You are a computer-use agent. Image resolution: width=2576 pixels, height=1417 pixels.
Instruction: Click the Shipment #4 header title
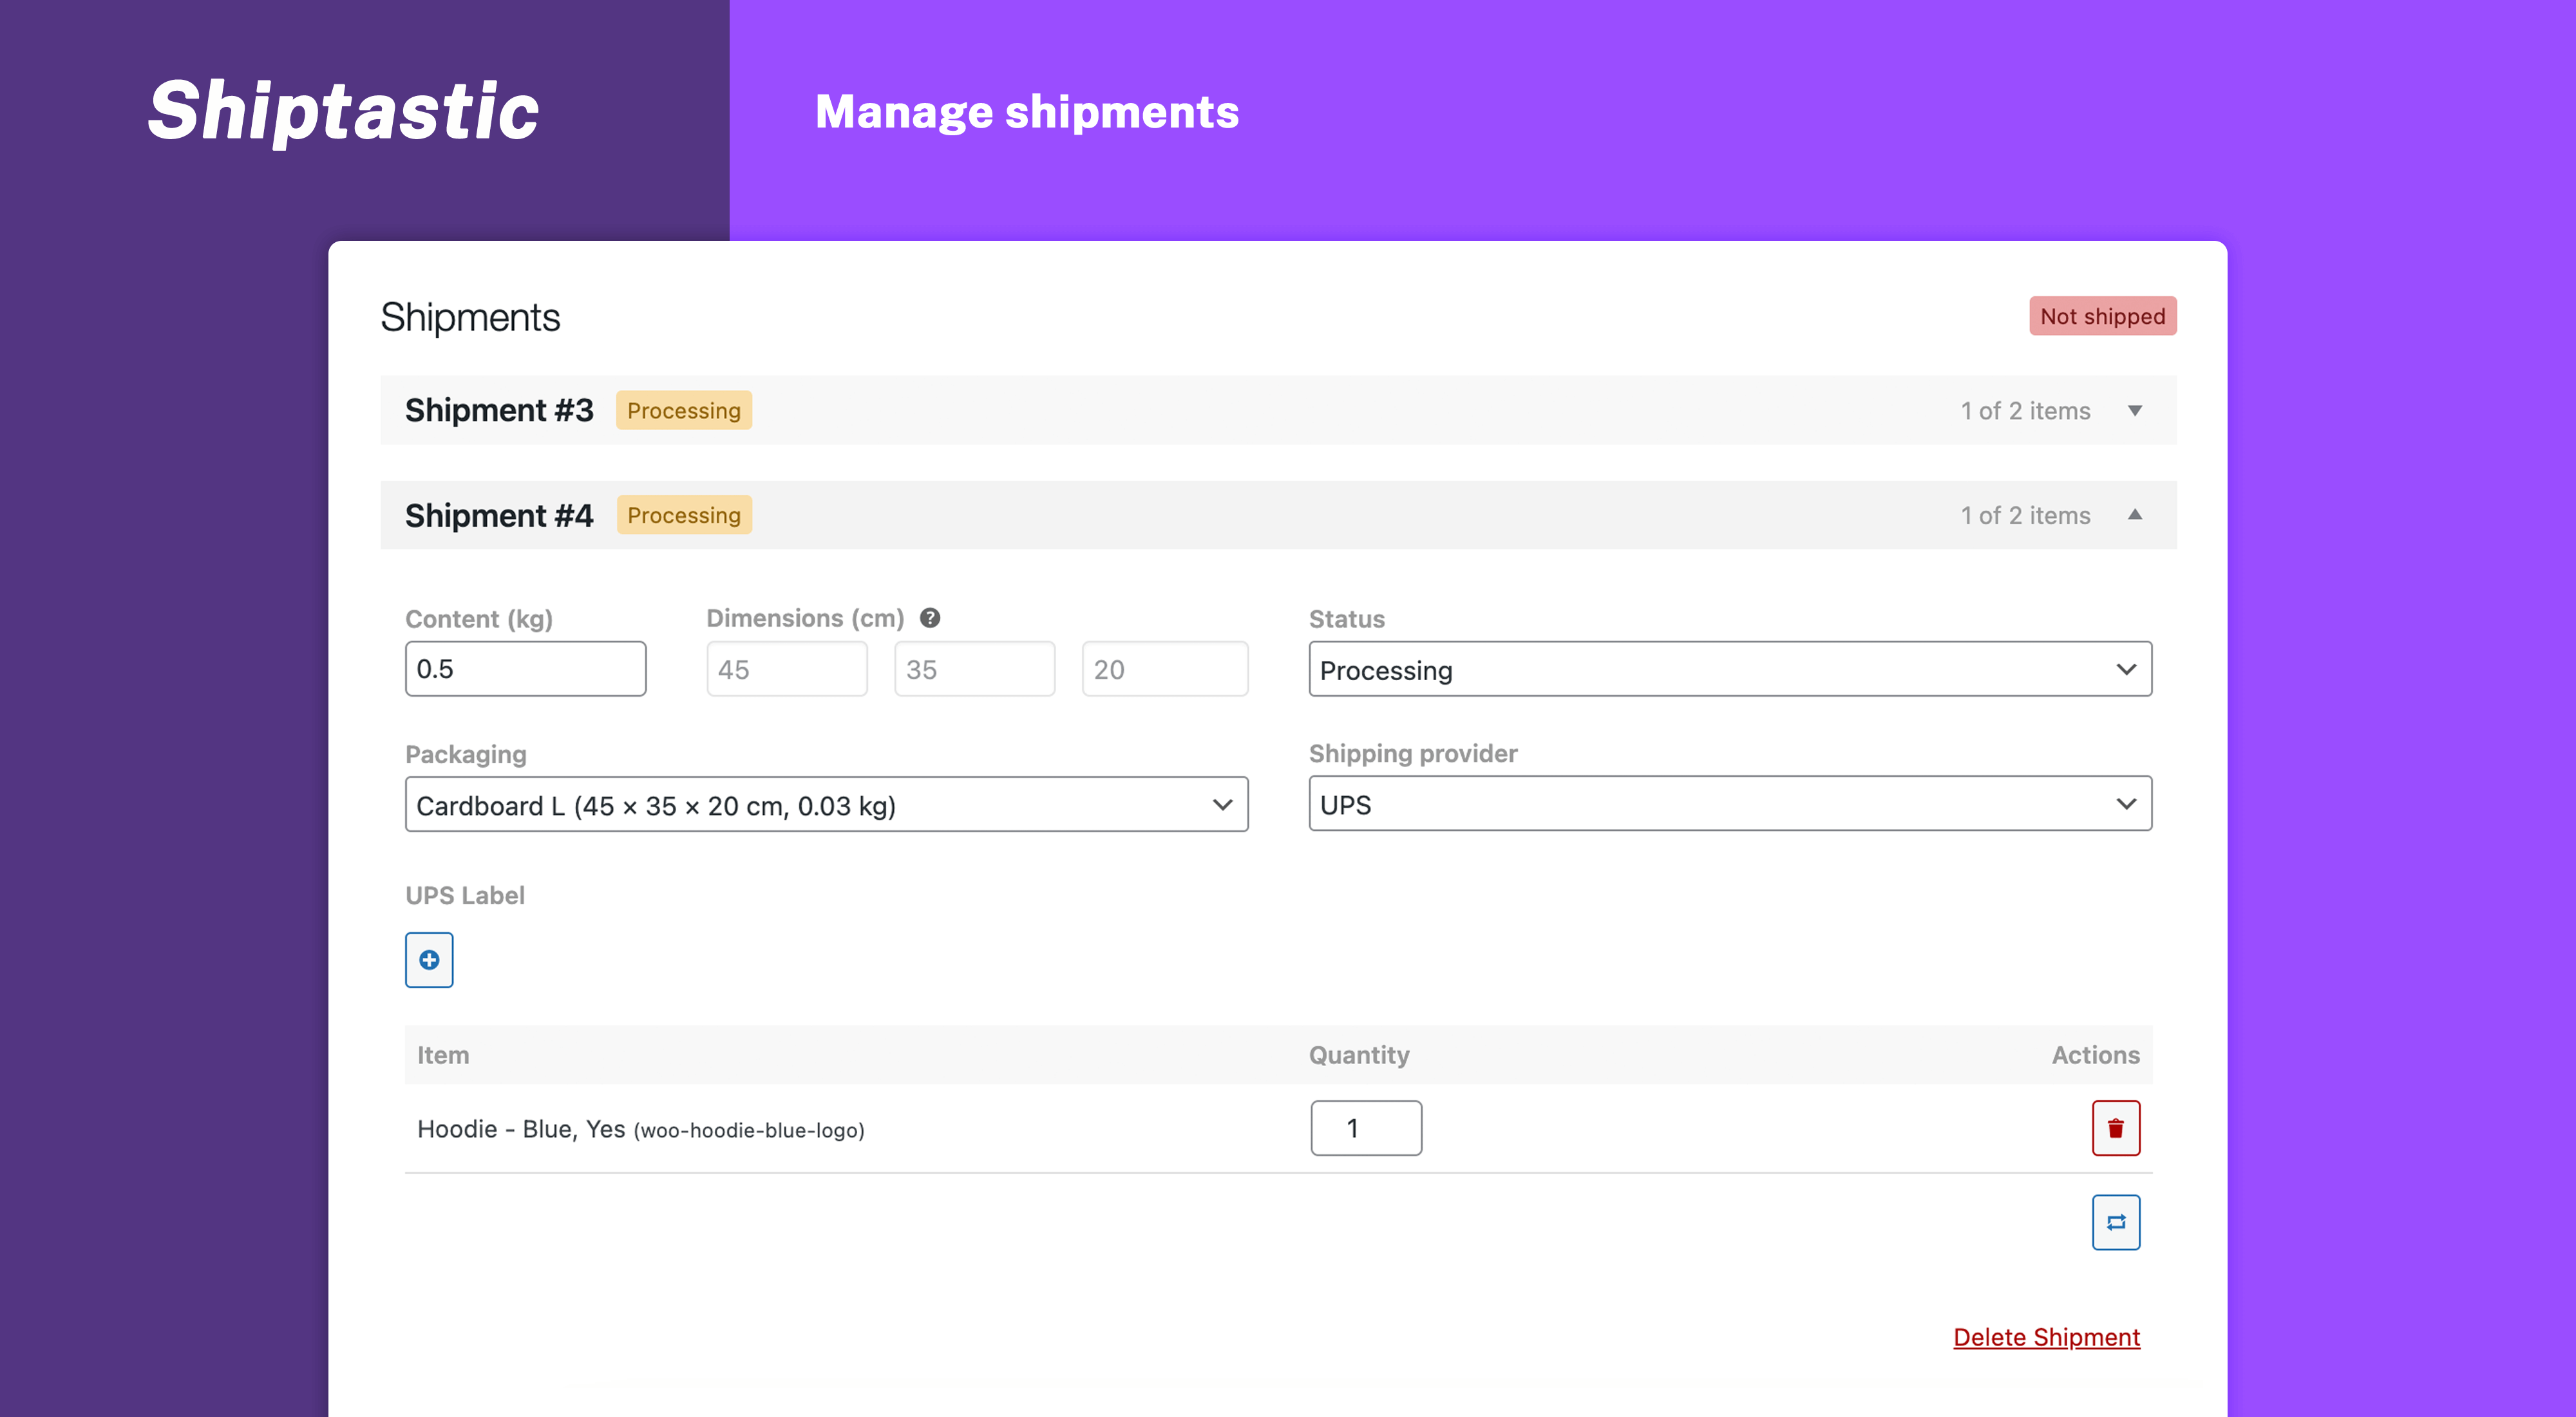[x=499, y=515]
